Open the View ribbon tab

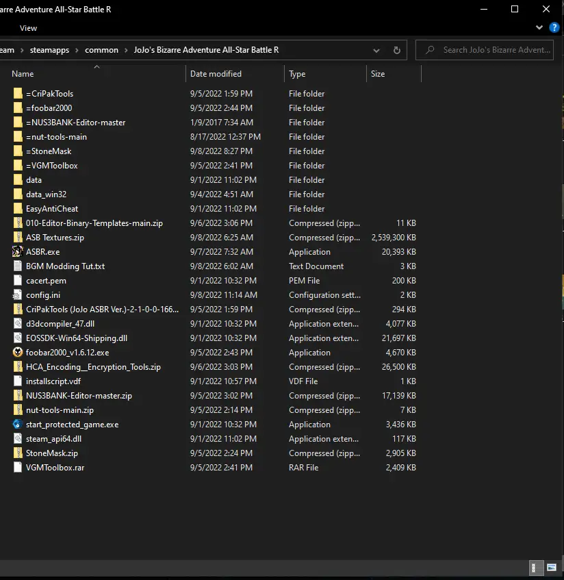pos(28,28)
